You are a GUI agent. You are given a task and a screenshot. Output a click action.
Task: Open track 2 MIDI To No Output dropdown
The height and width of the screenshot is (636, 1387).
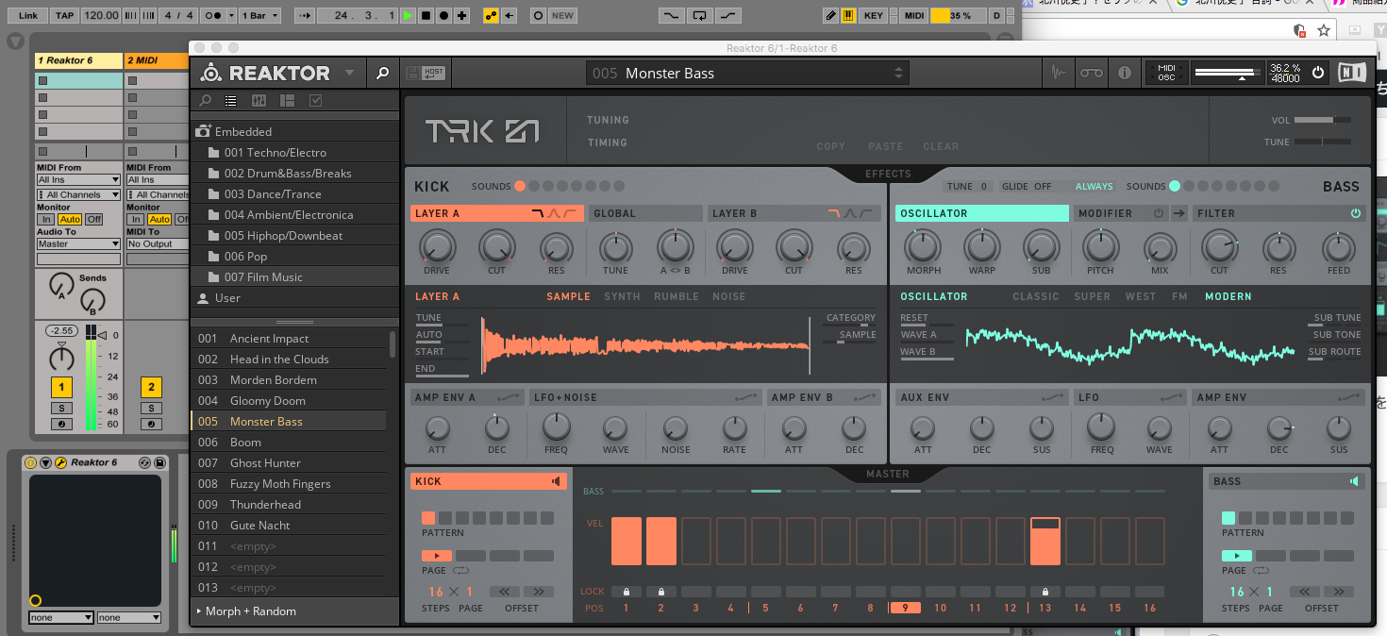coord(157,243)
